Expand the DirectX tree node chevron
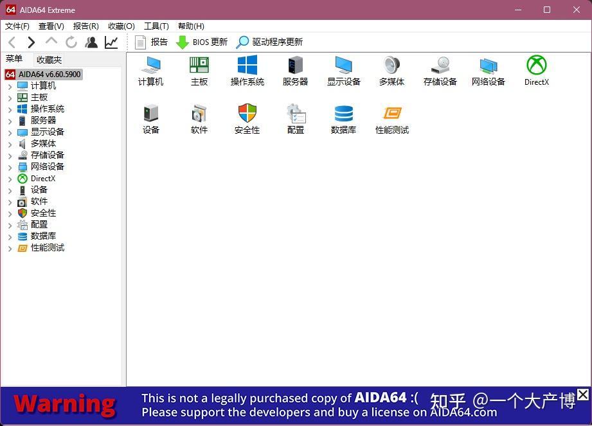 10,179
